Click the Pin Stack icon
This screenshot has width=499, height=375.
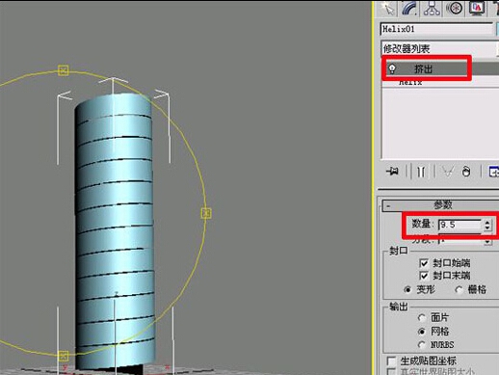pos(392,172)
